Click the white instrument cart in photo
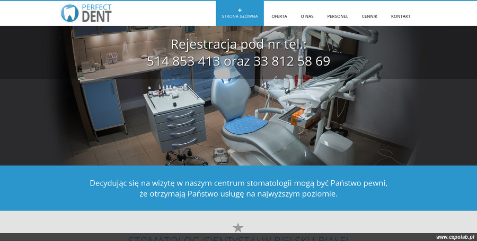This screenshot has height=241, width=477. pyautogui.click(x=175, y=122)
